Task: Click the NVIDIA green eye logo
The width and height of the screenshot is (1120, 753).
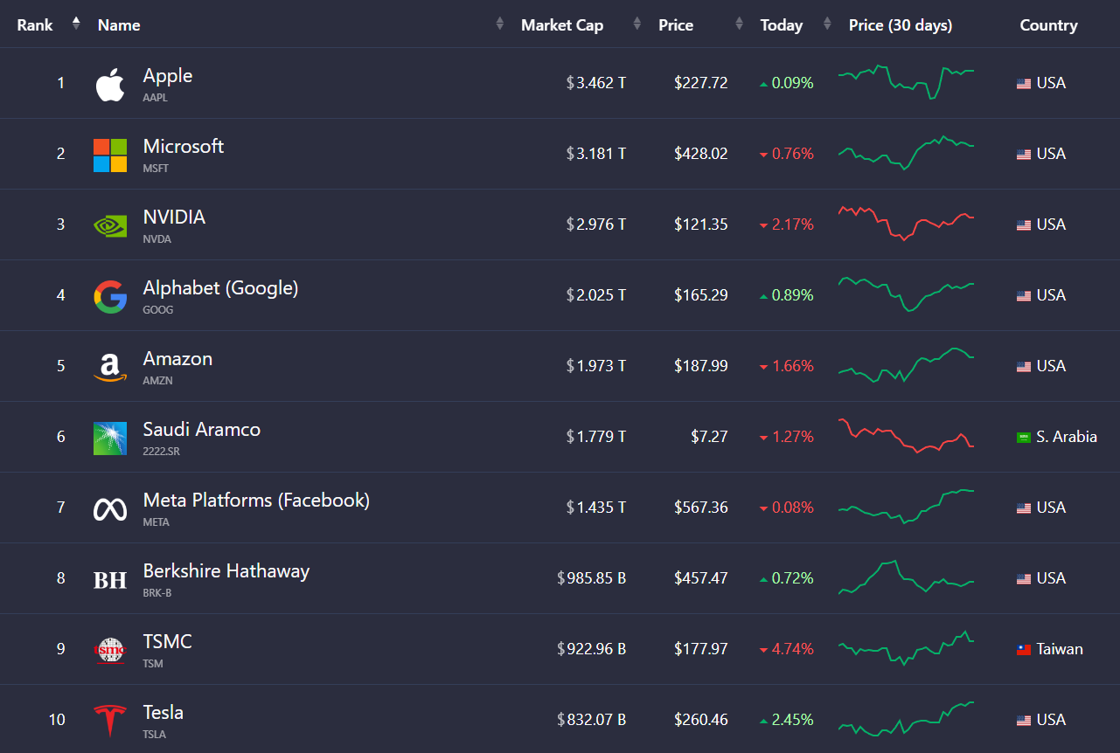Action: (110, 225)
